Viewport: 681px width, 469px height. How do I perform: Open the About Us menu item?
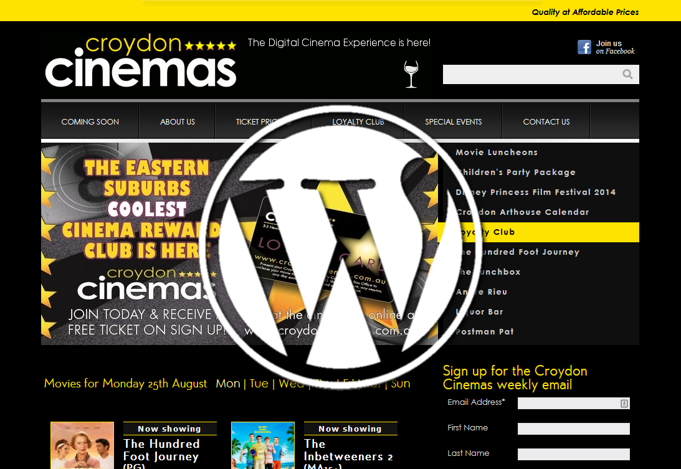pos(177,122)
